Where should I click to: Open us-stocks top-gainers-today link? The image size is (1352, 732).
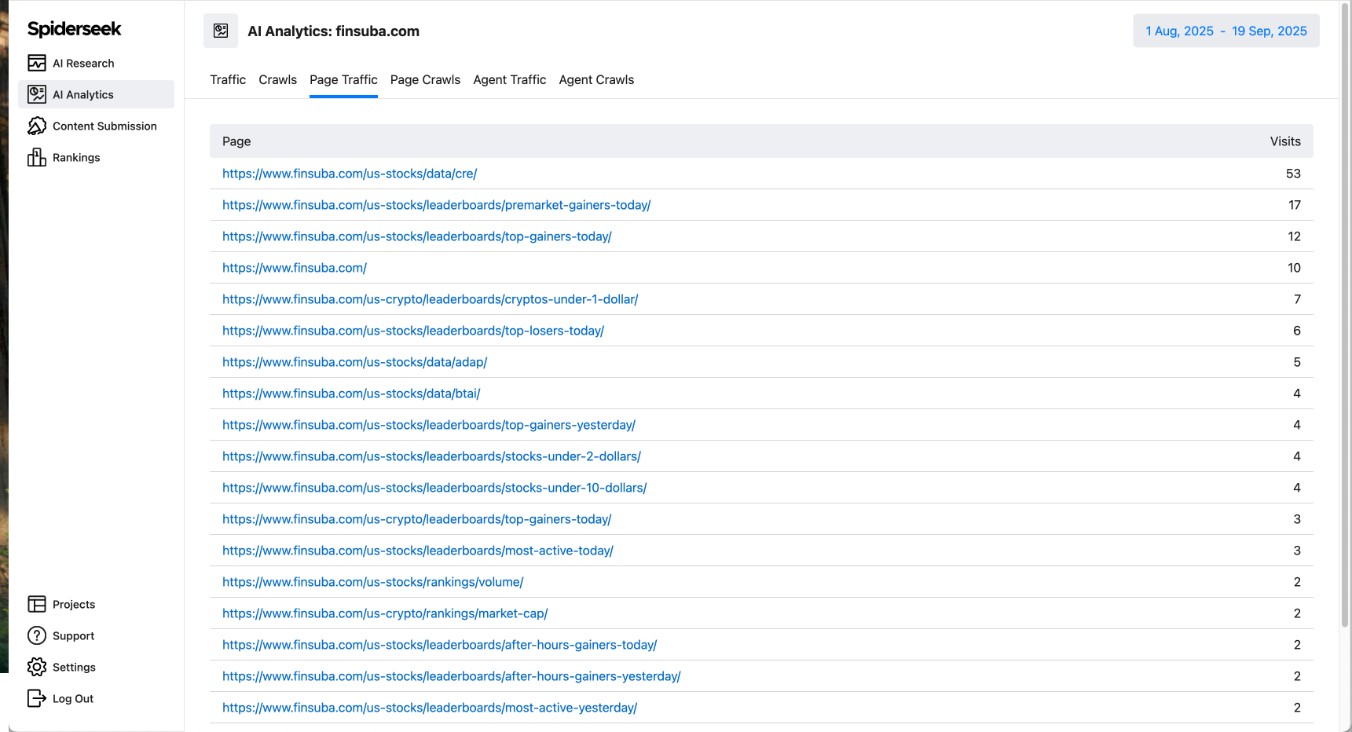coord(417,236)
